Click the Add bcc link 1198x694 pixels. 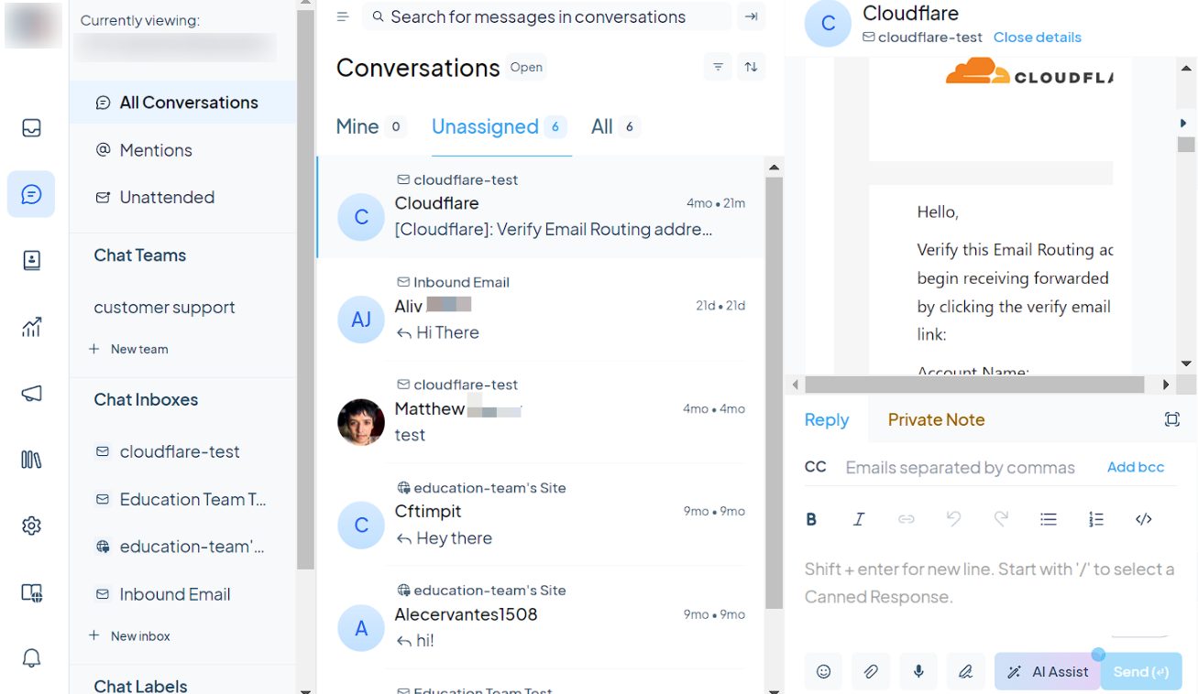pyautogui.click(x=1136, y=467)
